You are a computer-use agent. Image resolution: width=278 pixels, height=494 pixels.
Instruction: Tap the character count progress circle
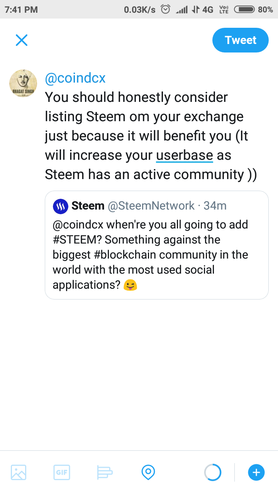click(213, 472)
